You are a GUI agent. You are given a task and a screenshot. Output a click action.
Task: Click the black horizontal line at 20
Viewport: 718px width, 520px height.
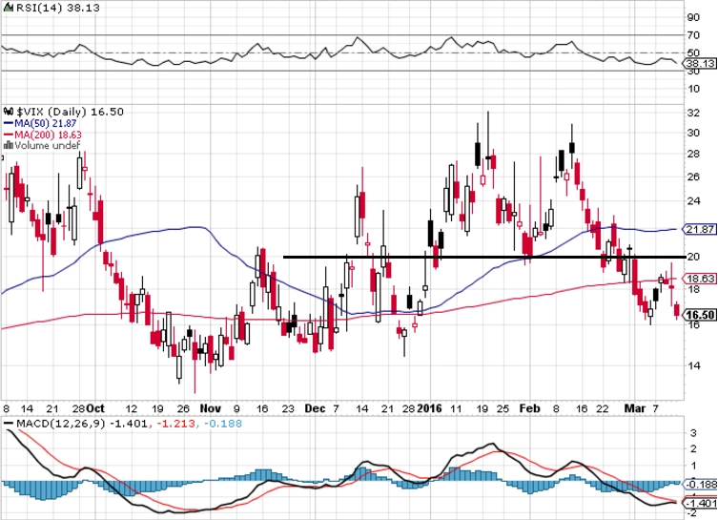coord(484,257)
